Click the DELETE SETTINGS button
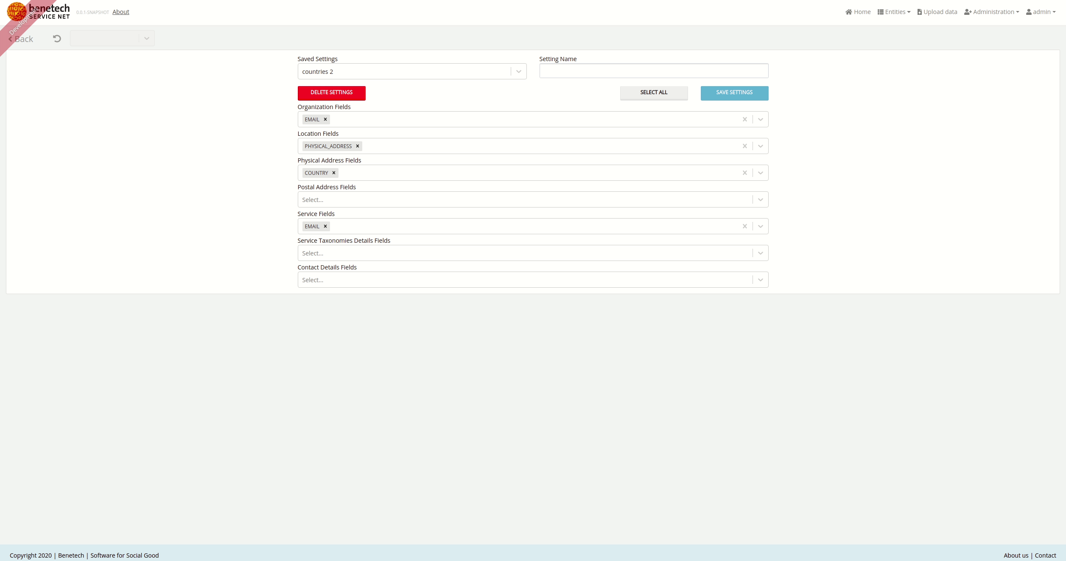This screenshot has height=561, width=1066. (x=331, y=93)
